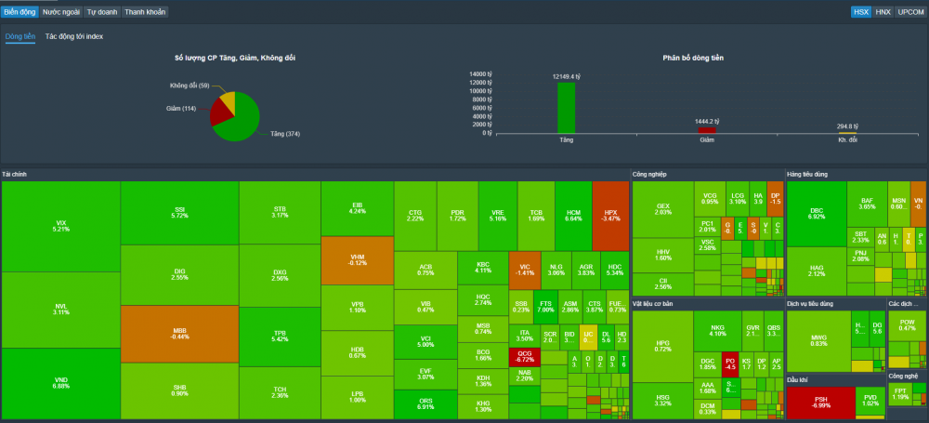Click the Vật liệu cơ bản header
This screenshot has height=423, width=929.
pos(655,304)
